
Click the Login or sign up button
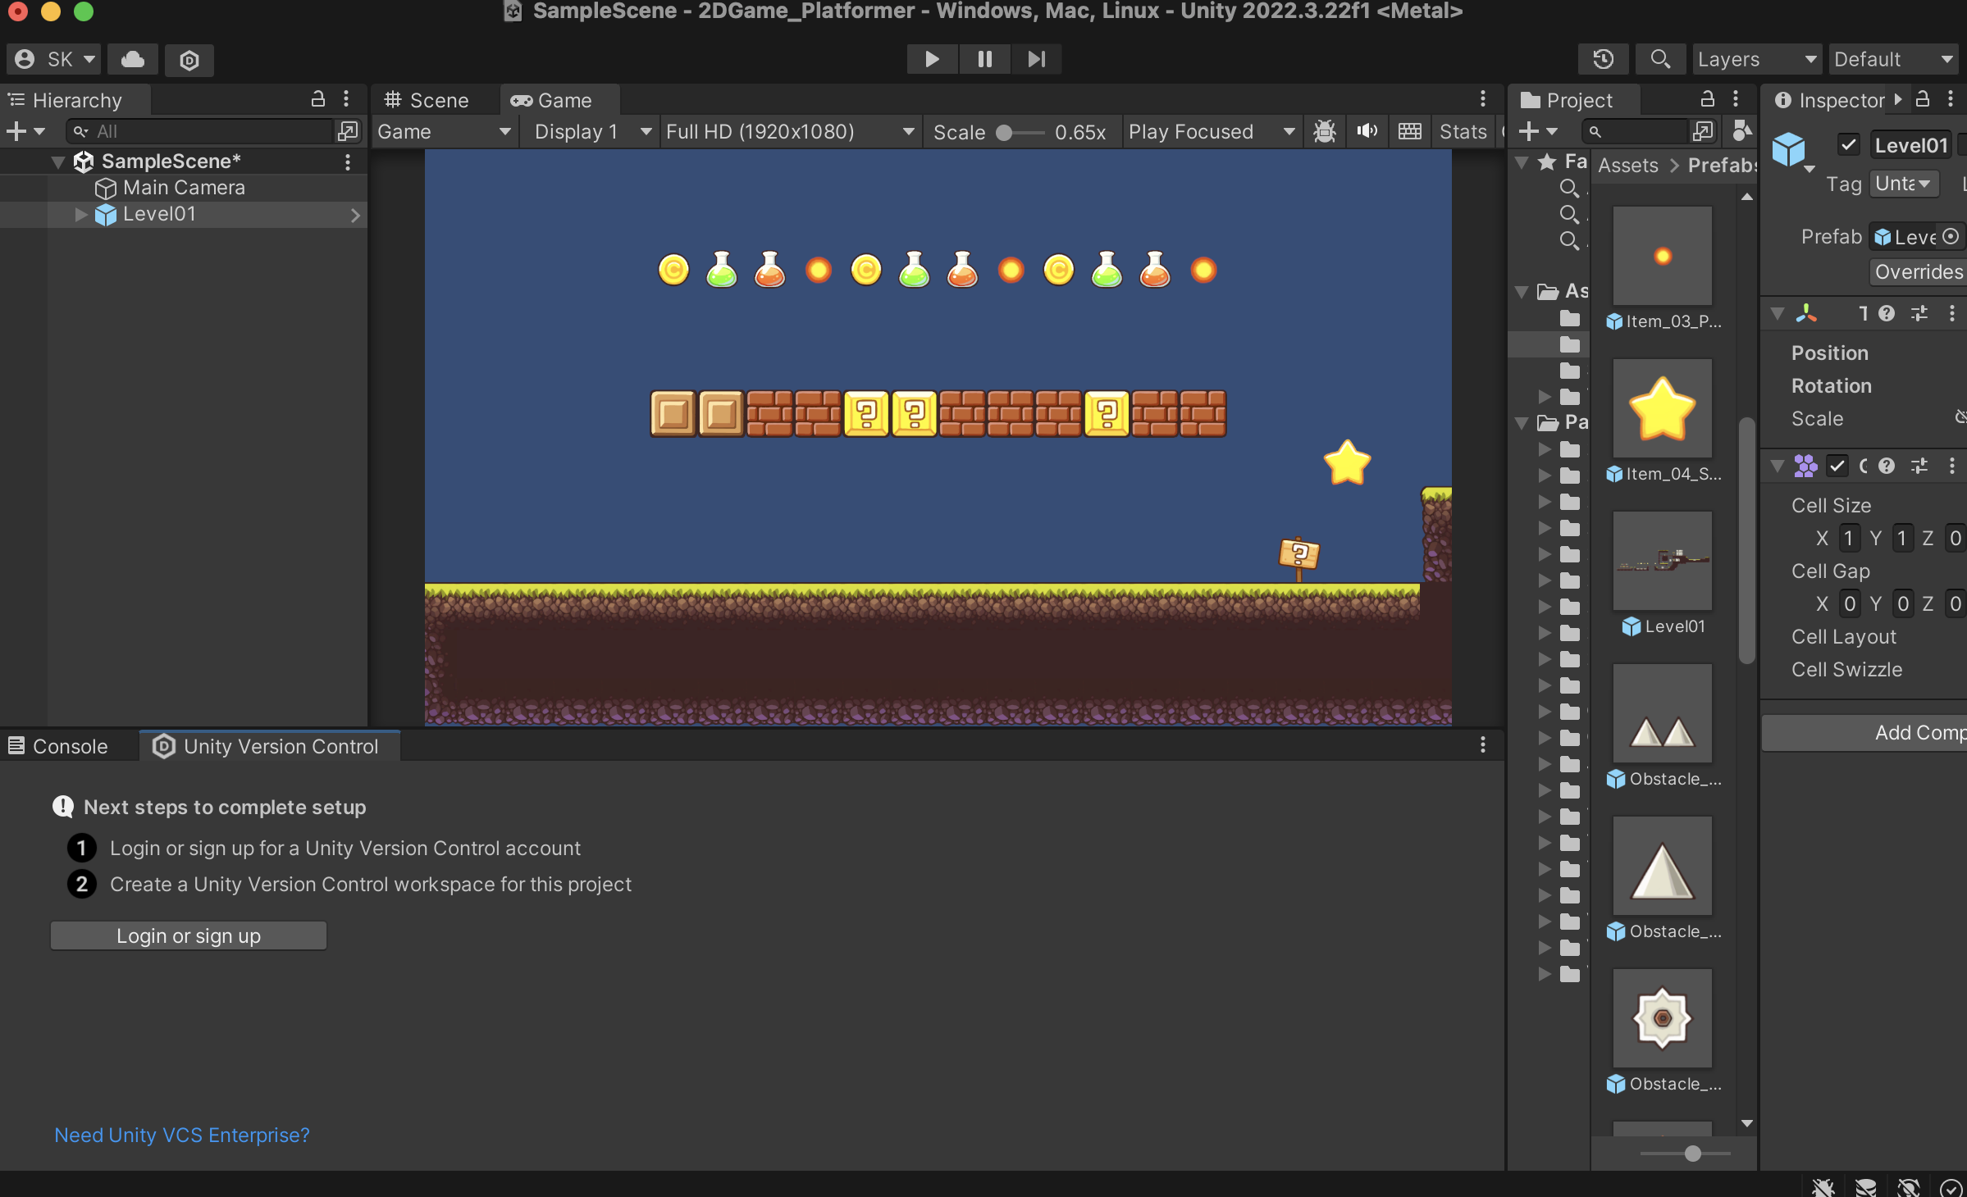(189, 935)
